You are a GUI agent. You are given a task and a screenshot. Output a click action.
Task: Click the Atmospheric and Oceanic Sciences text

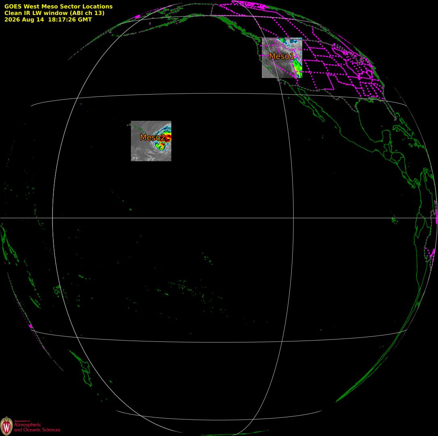click(37, 427)
